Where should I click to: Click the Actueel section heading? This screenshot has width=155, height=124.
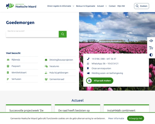pyautogui.click(x=78, y=100)
